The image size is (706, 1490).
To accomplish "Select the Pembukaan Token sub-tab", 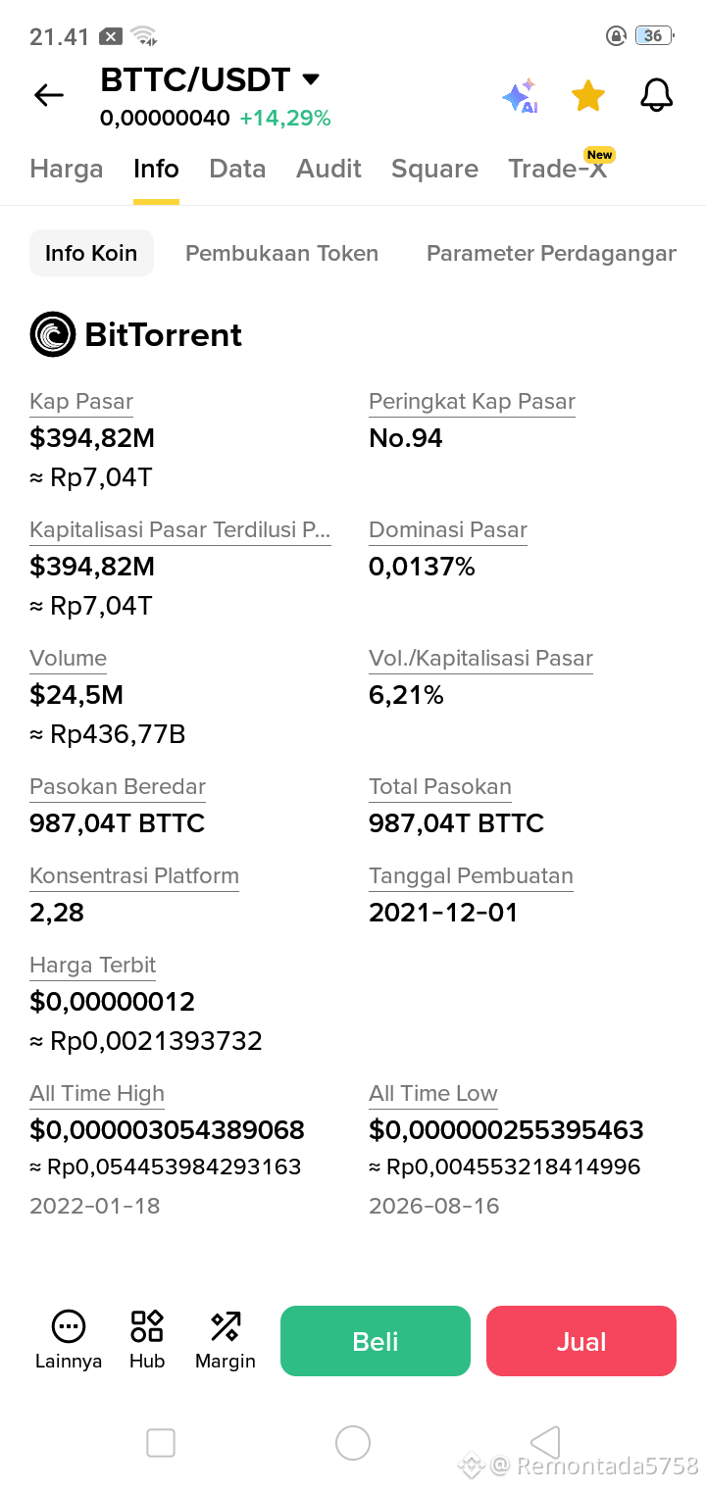I will [x=281, y=253].
